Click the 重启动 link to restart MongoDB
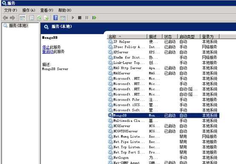236x164 pixels. 48,51
